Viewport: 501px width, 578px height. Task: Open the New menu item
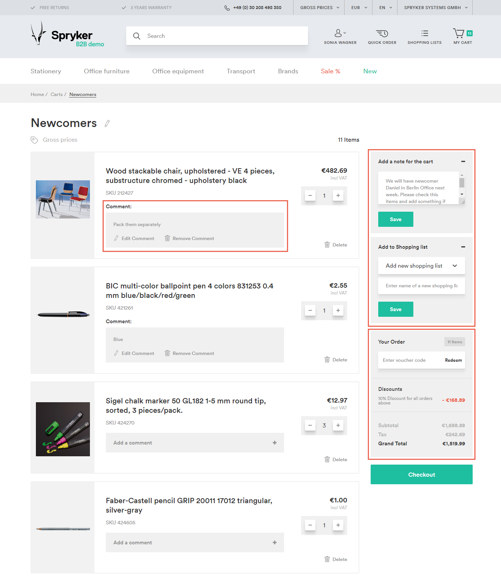tap(370, 71)
